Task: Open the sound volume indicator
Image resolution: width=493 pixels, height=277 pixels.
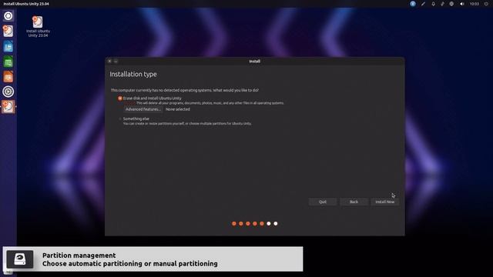Action: pos(462,4)
